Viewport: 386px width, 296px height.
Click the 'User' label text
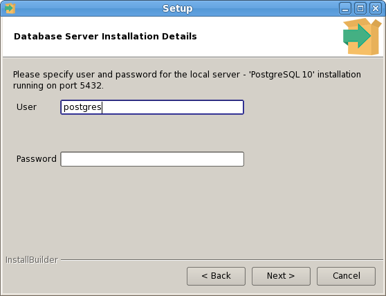point(26,107)
